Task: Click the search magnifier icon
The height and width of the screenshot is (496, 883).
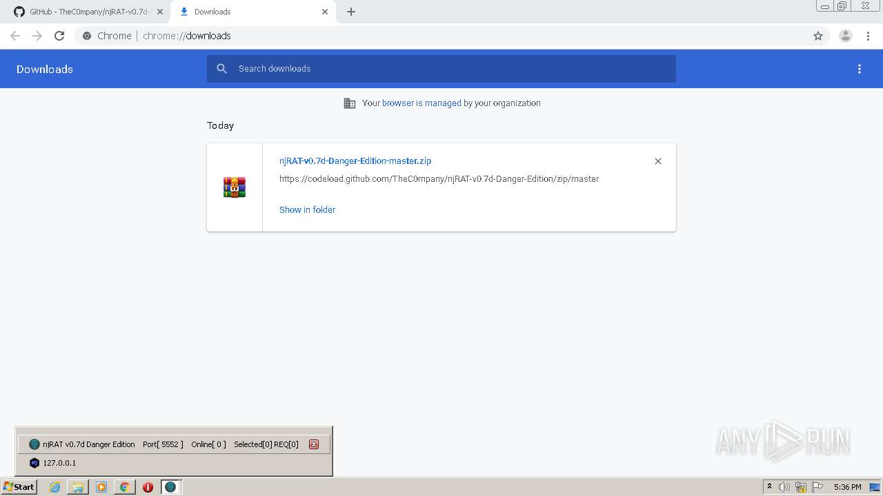Action: [221, 69]
